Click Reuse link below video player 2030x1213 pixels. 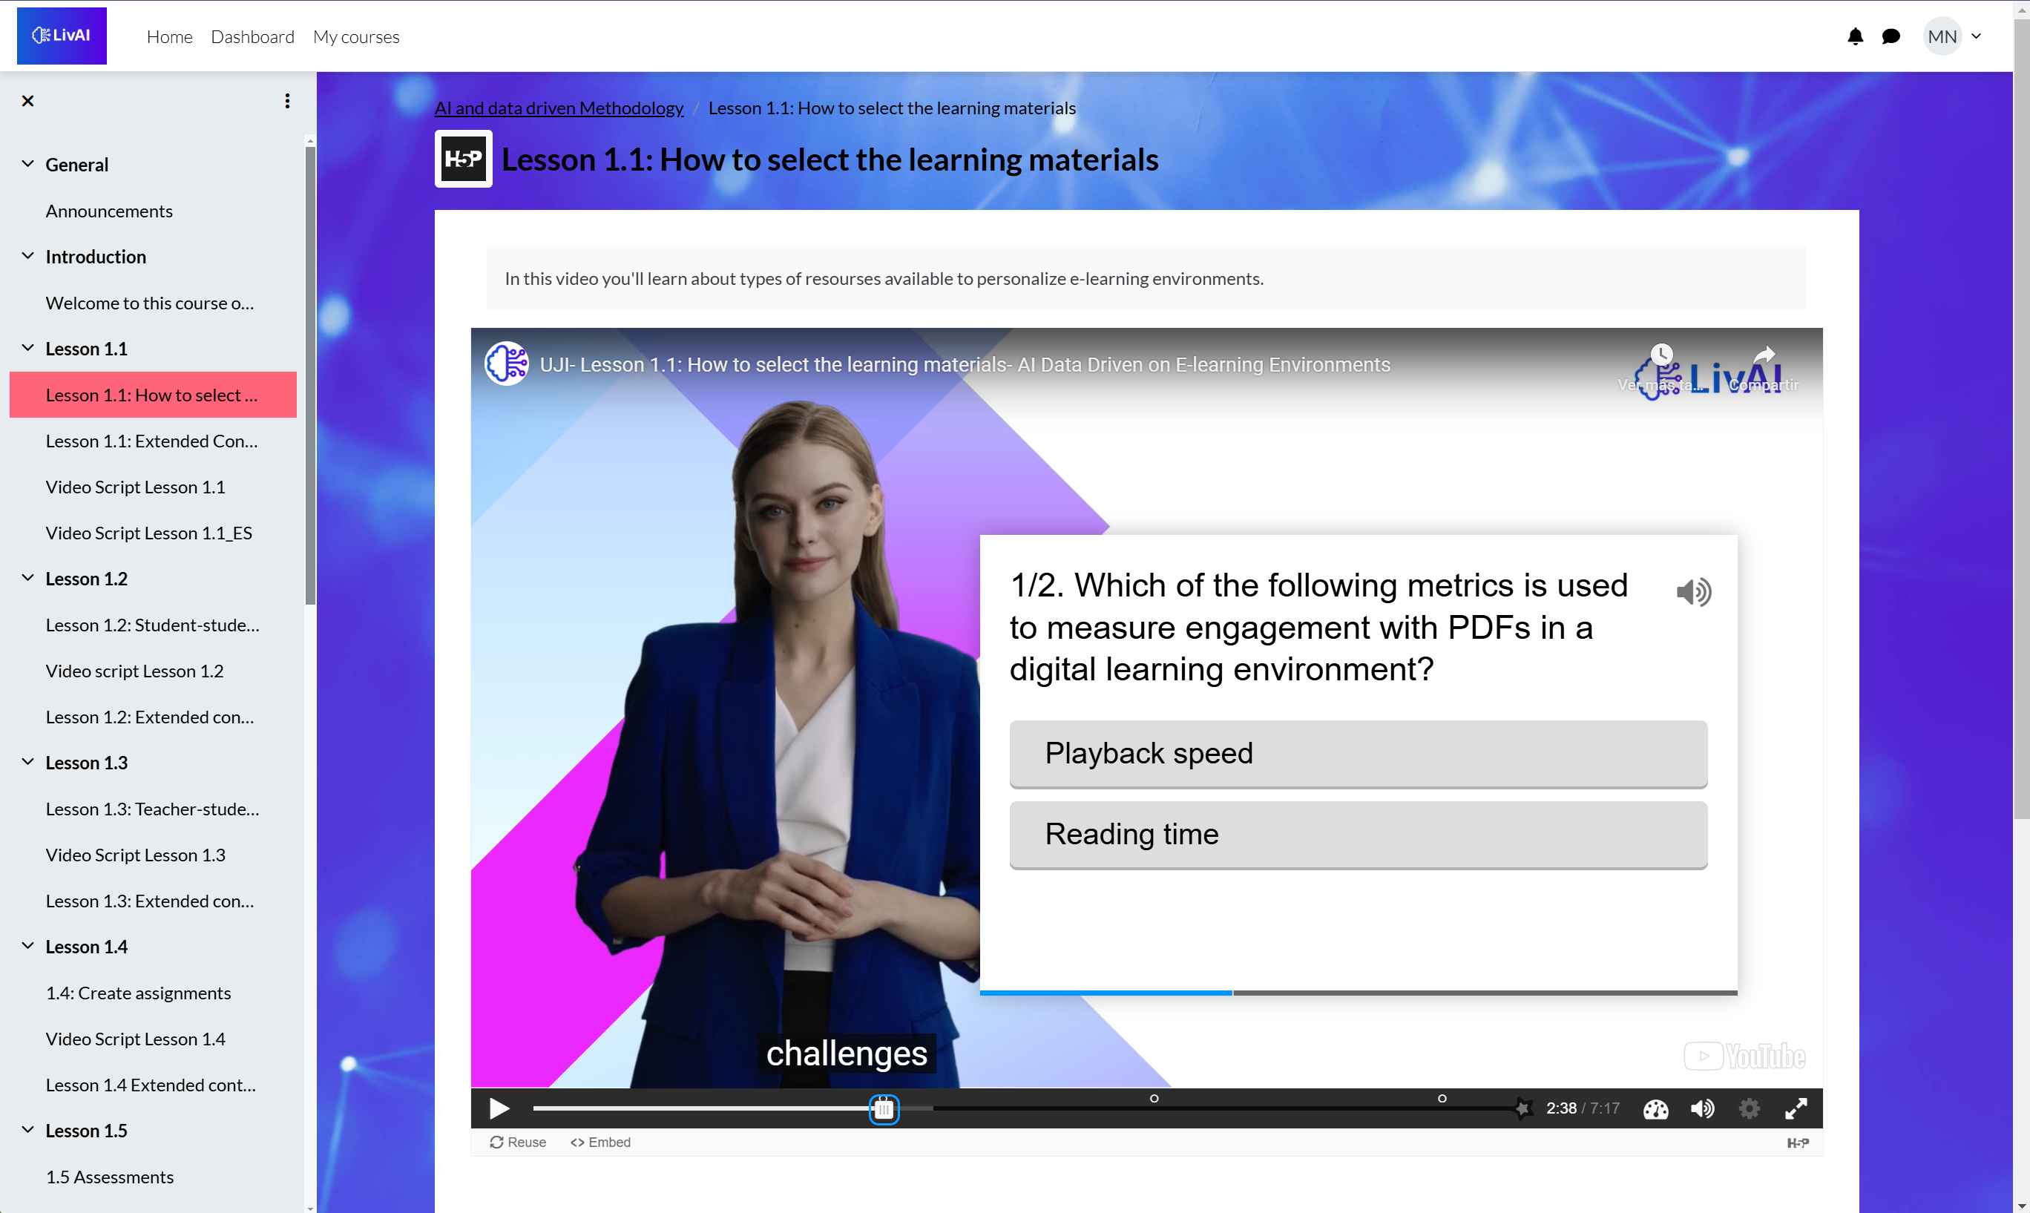pos(516,1143)
